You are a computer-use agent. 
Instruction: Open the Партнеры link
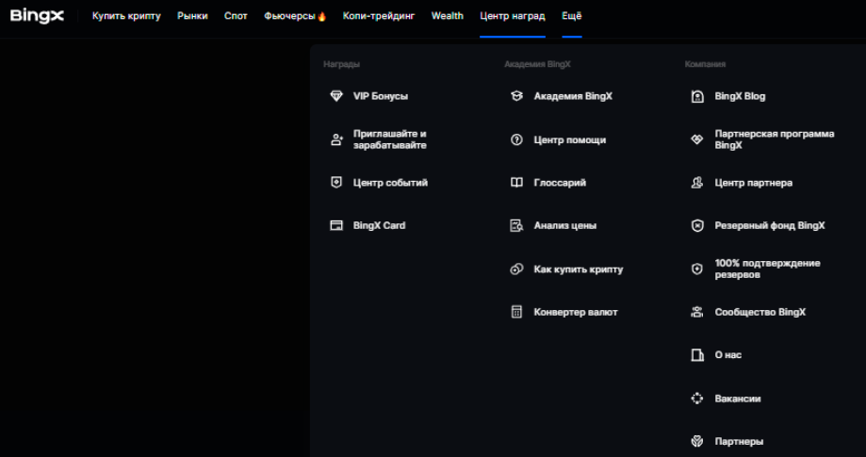[740, 442]
